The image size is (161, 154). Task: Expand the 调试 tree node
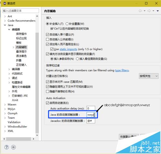point(9,78)
